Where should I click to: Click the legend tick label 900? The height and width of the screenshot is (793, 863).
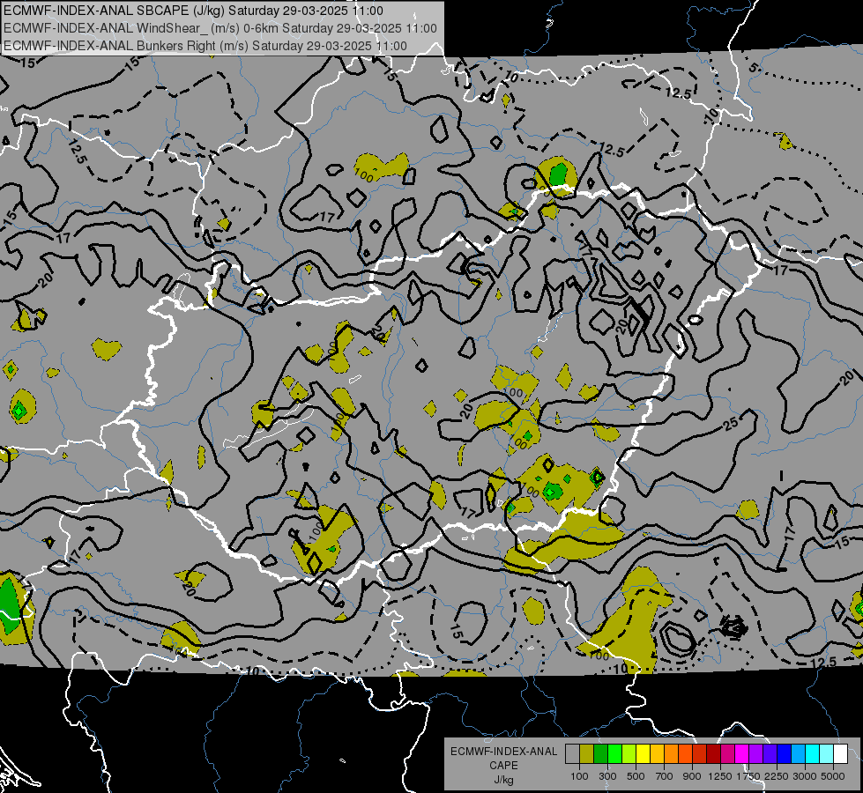point(692,776)
